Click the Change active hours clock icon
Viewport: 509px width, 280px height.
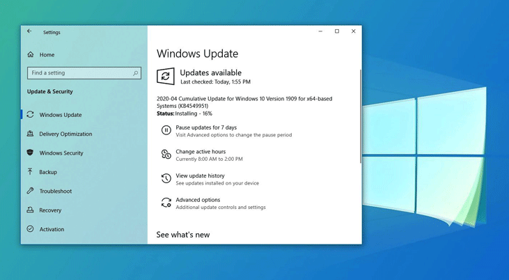(x=166, y=155)
